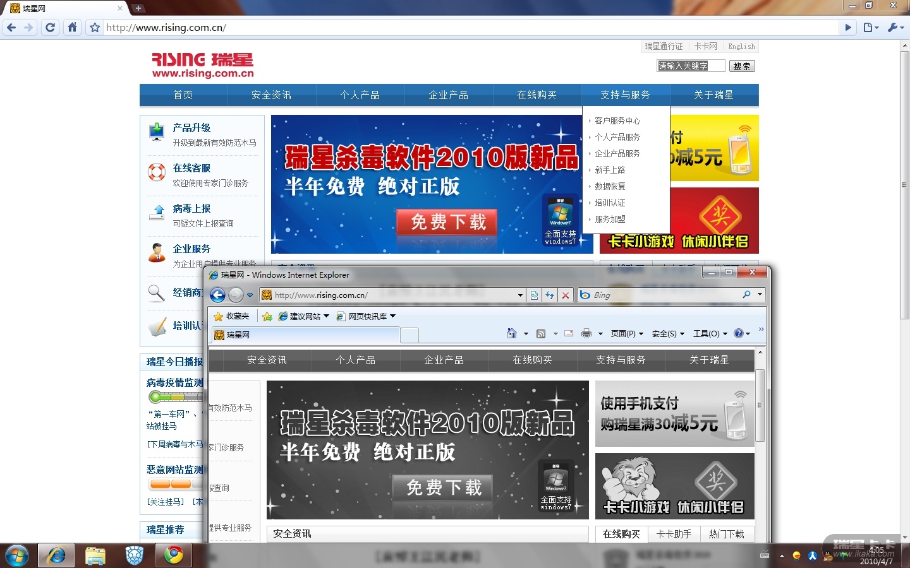Open IE search provider dropdown
Screen dimensions: 910x568
pos(760,294)
